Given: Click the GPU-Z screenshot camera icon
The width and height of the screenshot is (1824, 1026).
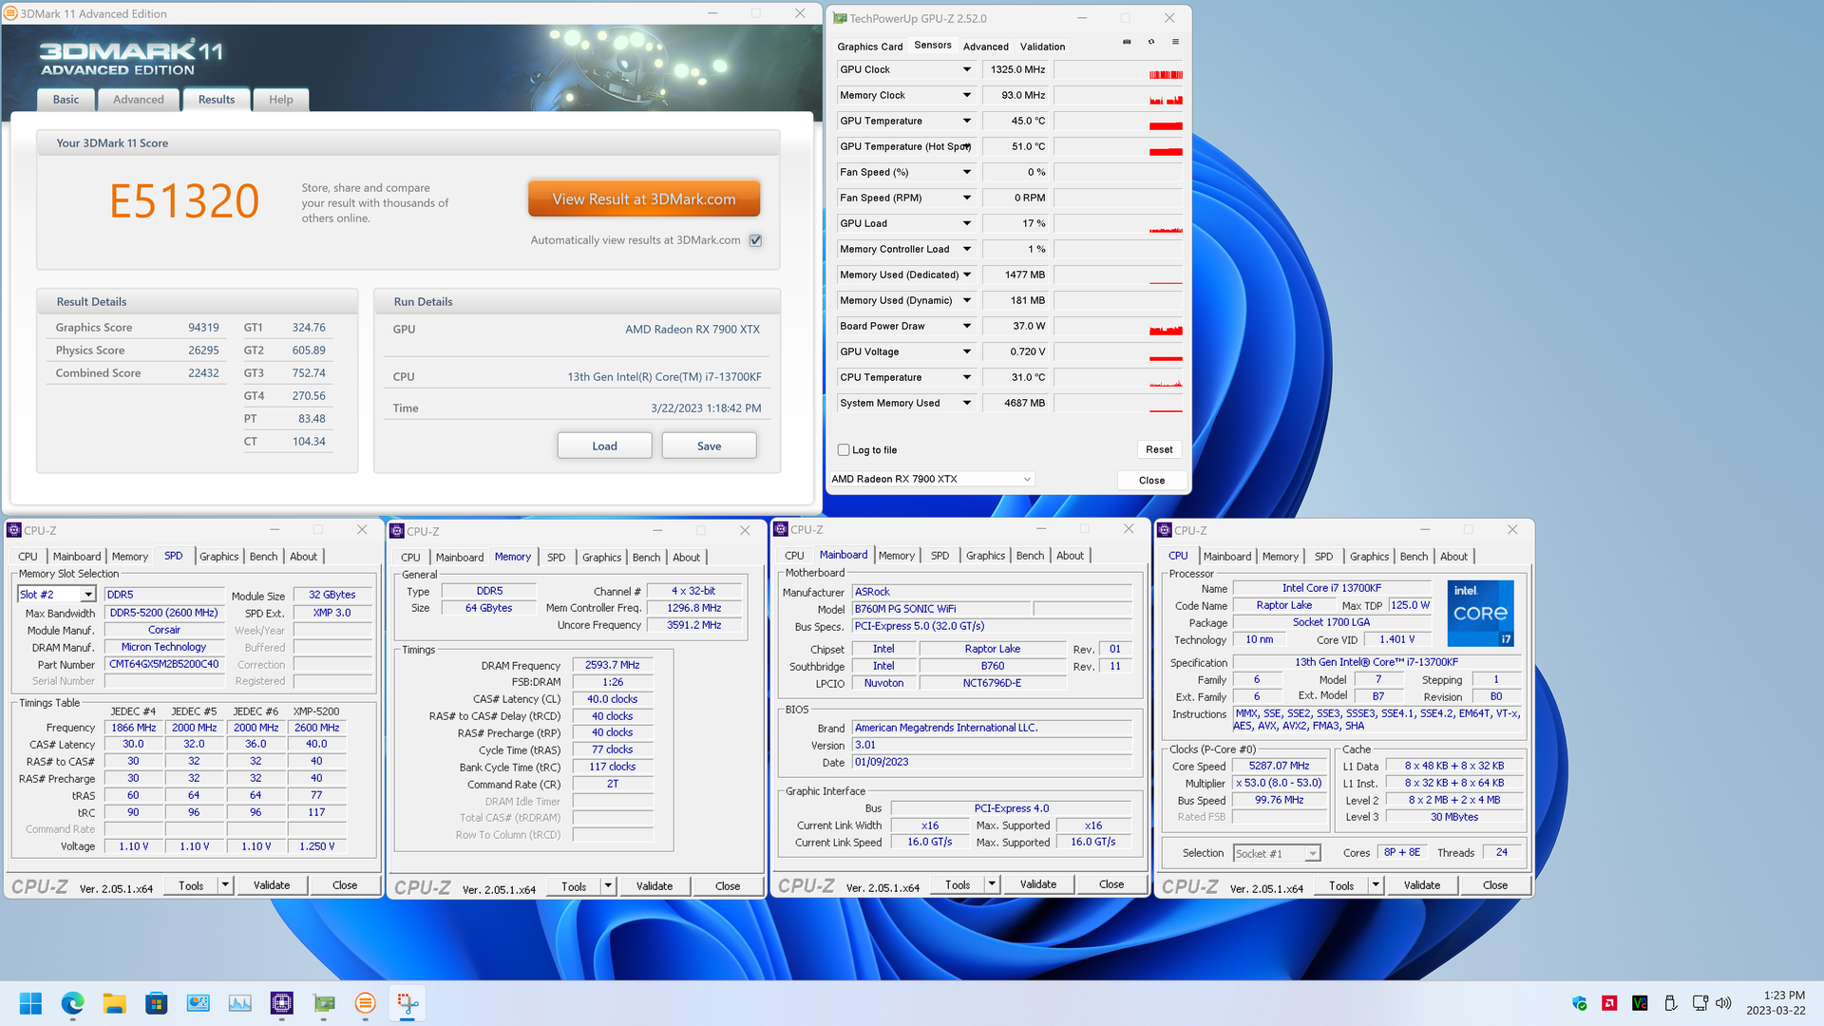Looking at the screenshot, I should coord(1127,42).
